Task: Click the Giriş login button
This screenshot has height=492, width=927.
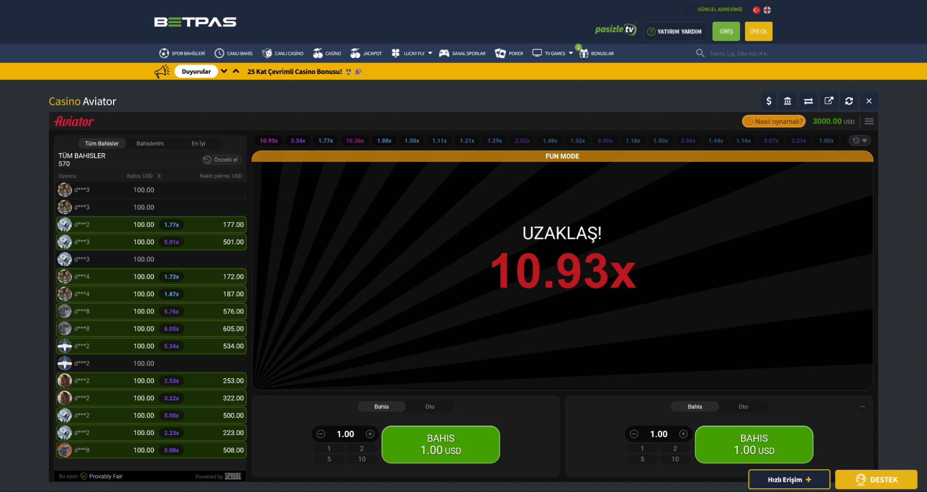Action: pos(726,31)
